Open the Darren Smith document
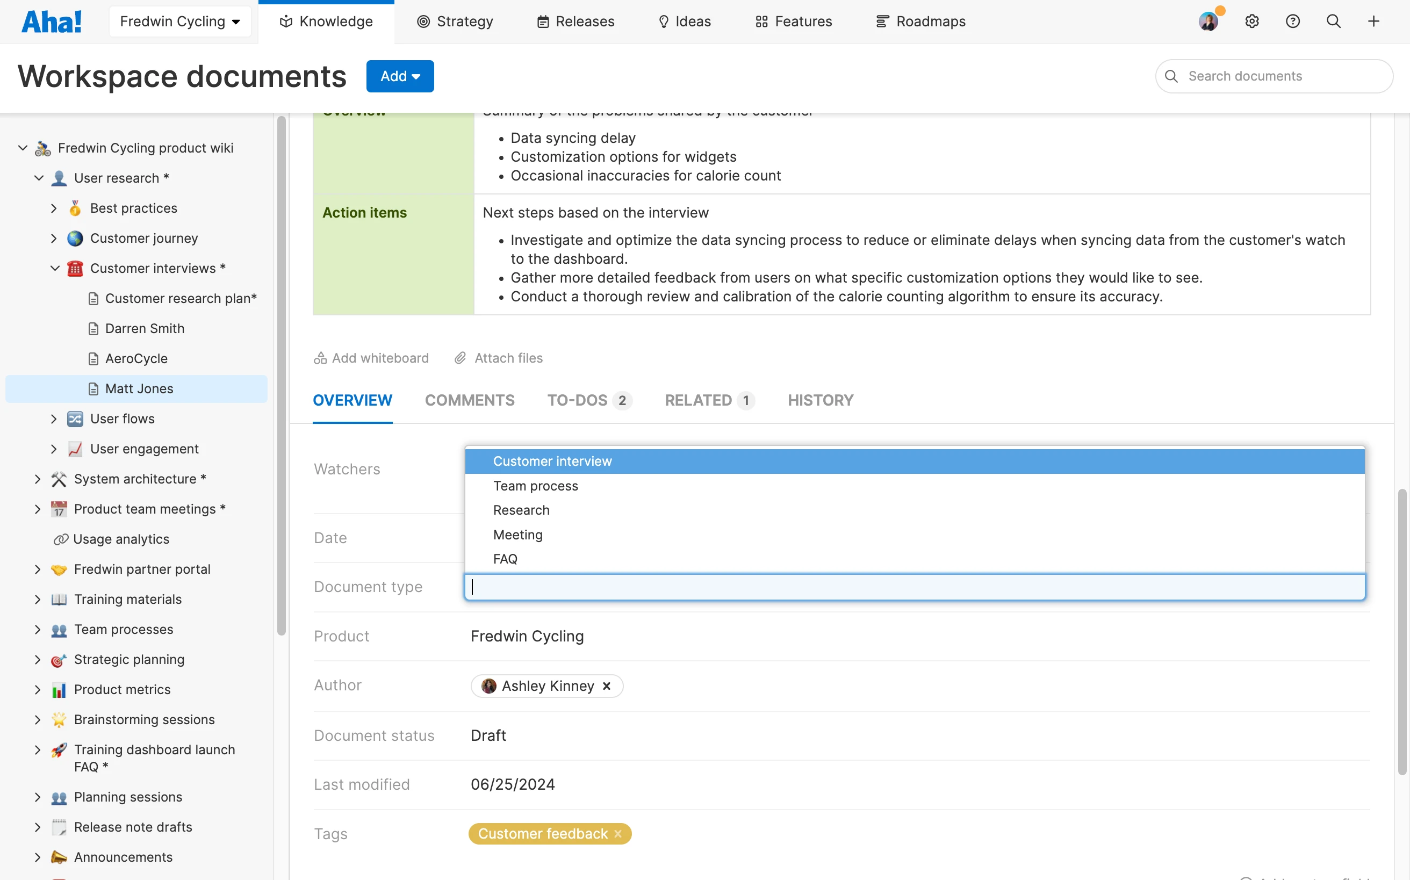The width and height of the screenshot is (1410, 880). point(145,328)
